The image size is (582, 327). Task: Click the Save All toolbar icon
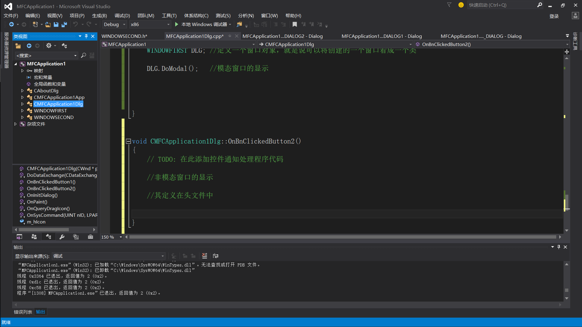[64, 25]
